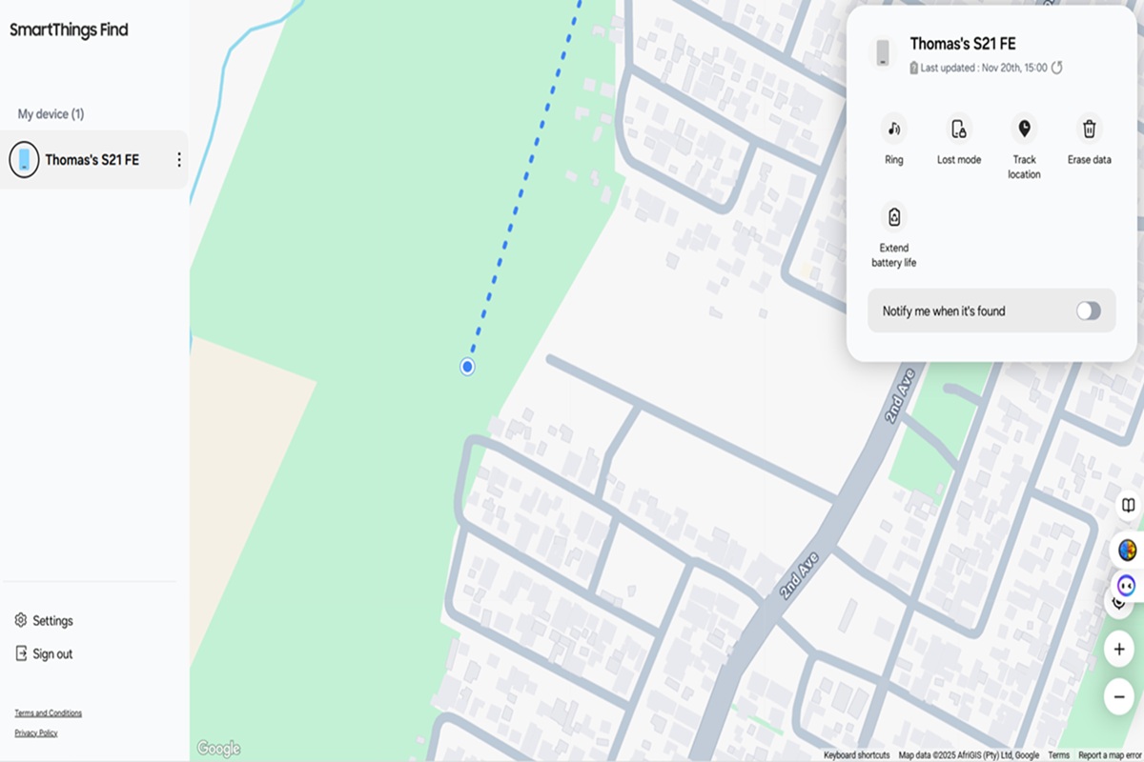The height and width of the screenshot is (762, 1144).
Task: Click the colorful brain extension icon
Action: [x=1127, y=550]
